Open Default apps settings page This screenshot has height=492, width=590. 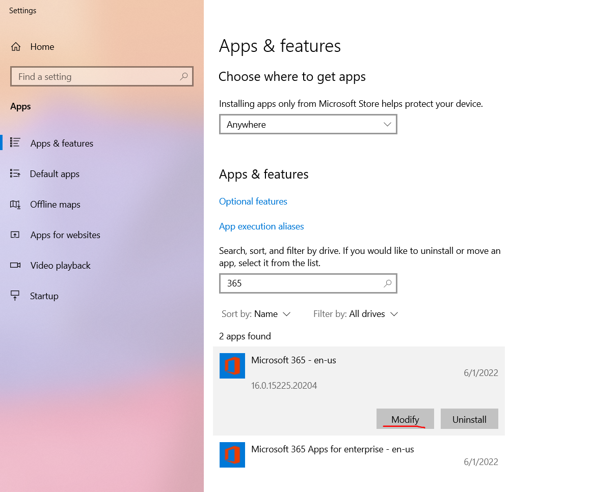pos(55,173)
